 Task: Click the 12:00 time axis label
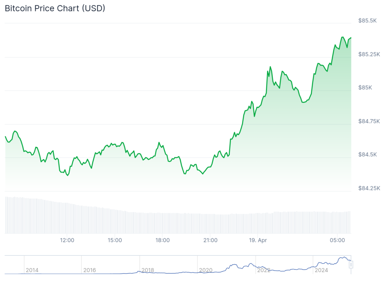(x=67, y=240)
